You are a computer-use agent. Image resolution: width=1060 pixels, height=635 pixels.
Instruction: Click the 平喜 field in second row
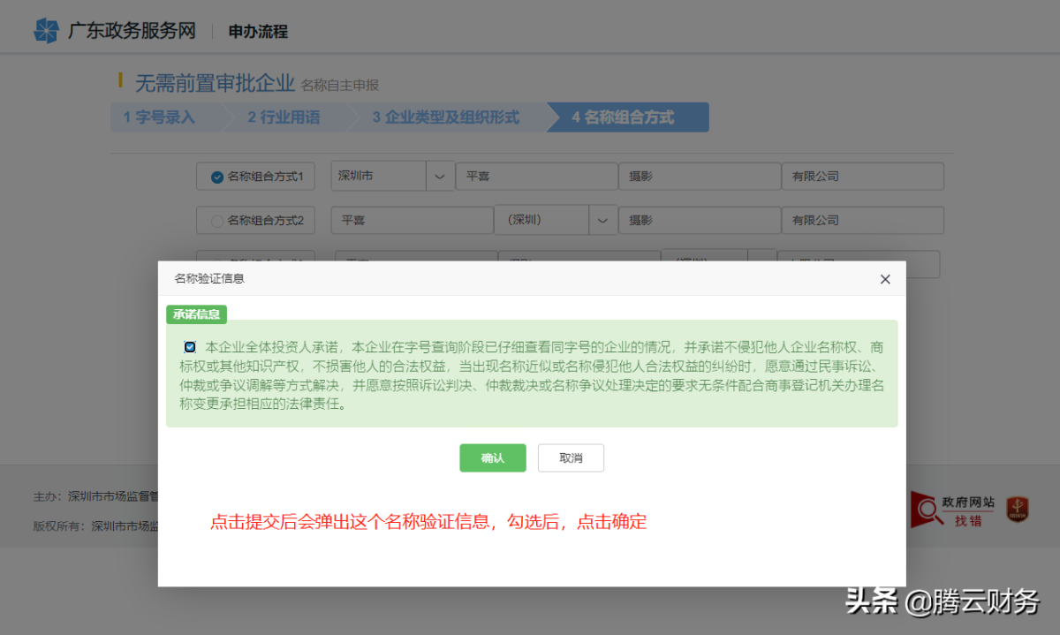412,221
